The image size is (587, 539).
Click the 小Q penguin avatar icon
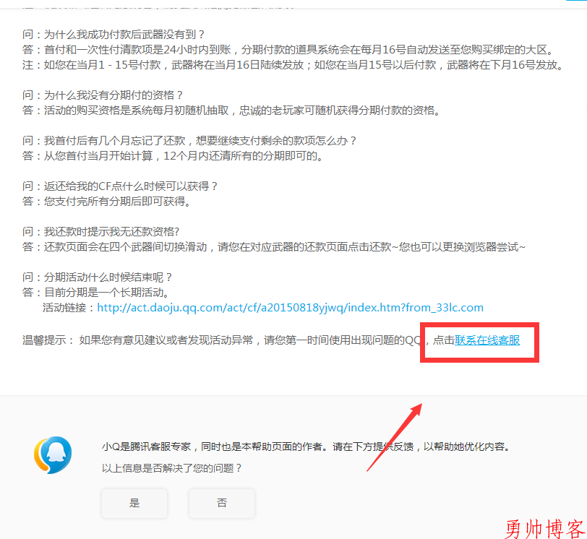[53, 455]
